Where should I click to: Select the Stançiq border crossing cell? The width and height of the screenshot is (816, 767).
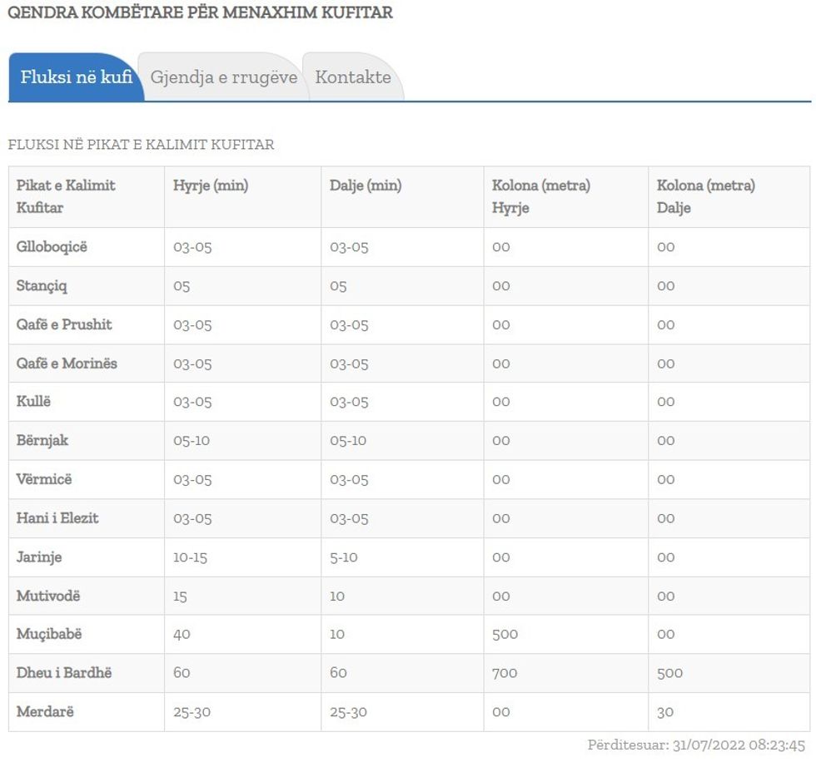pos(42,286)
